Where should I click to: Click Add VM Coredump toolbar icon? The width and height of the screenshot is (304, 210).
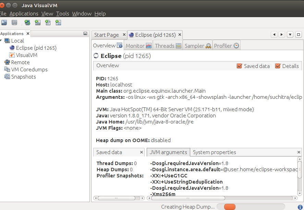point(48,23)
